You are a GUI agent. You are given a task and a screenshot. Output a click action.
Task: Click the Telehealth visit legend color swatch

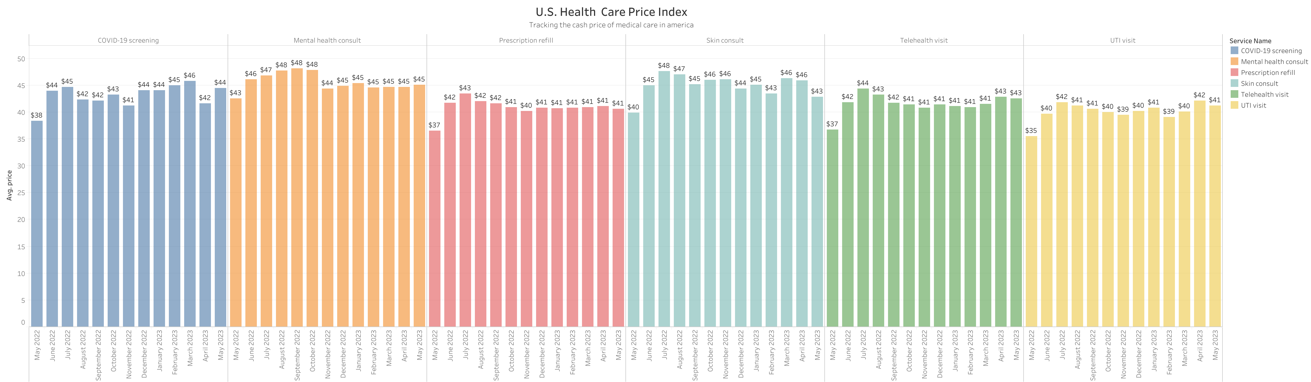pos(1234,95)
